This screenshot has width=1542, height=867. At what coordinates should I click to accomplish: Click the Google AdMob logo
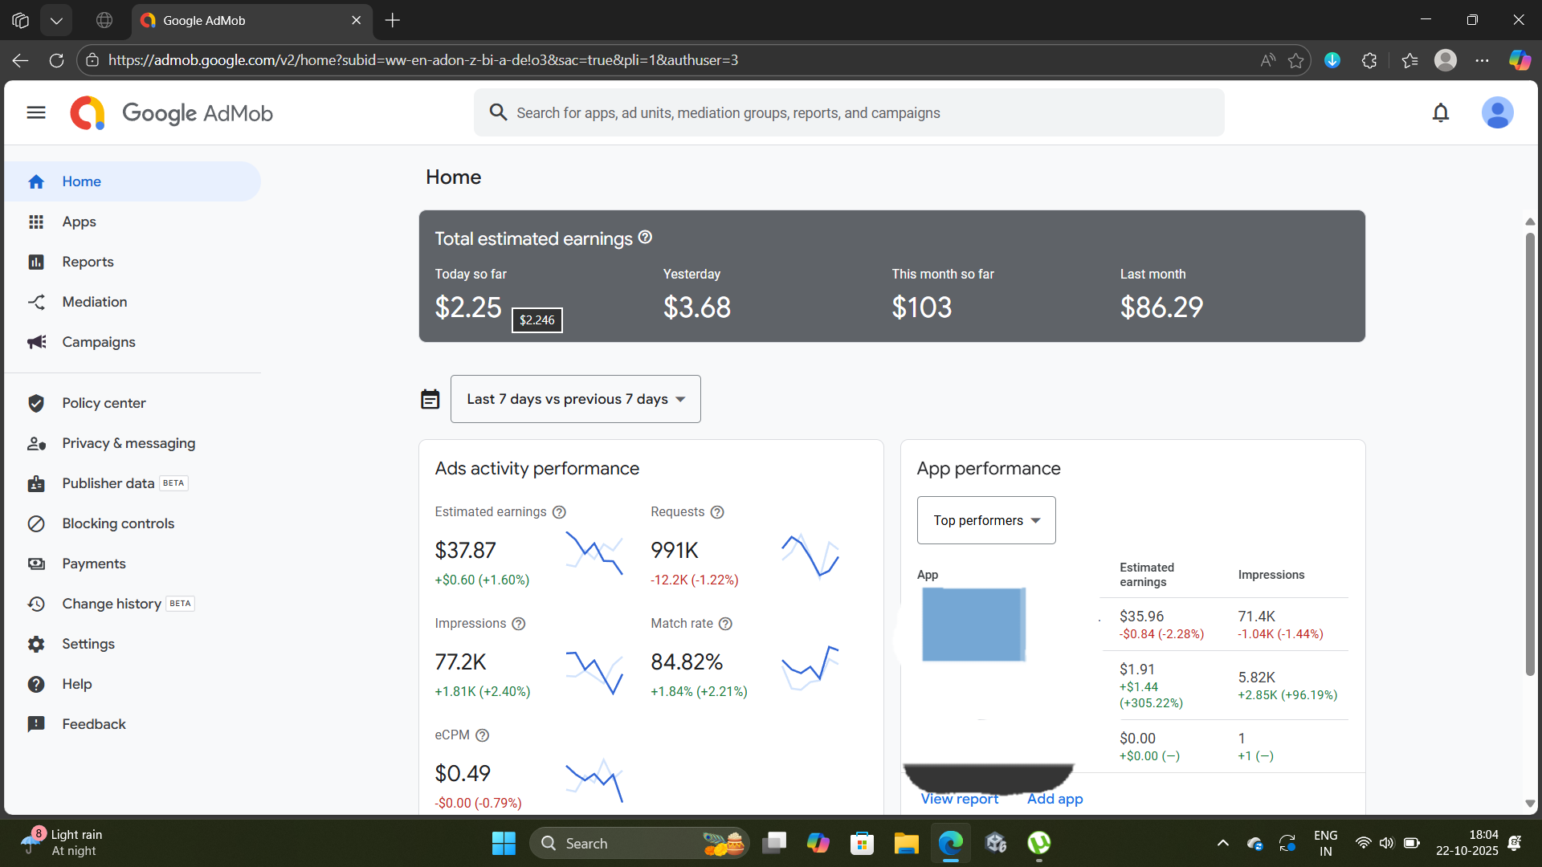click(x=172, y=113)
